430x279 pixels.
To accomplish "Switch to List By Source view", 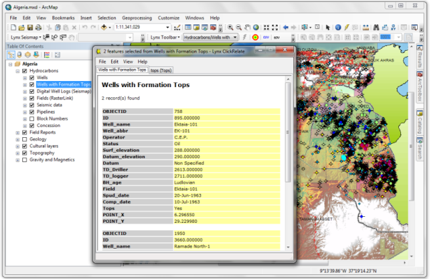I will point(19,55).
